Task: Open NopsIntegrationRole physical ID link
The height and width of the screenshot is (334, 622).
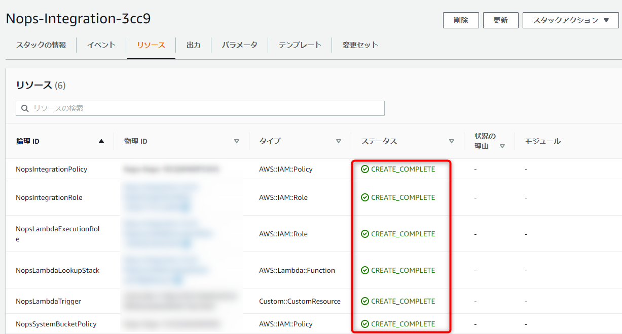Action: tap(161, 197)
